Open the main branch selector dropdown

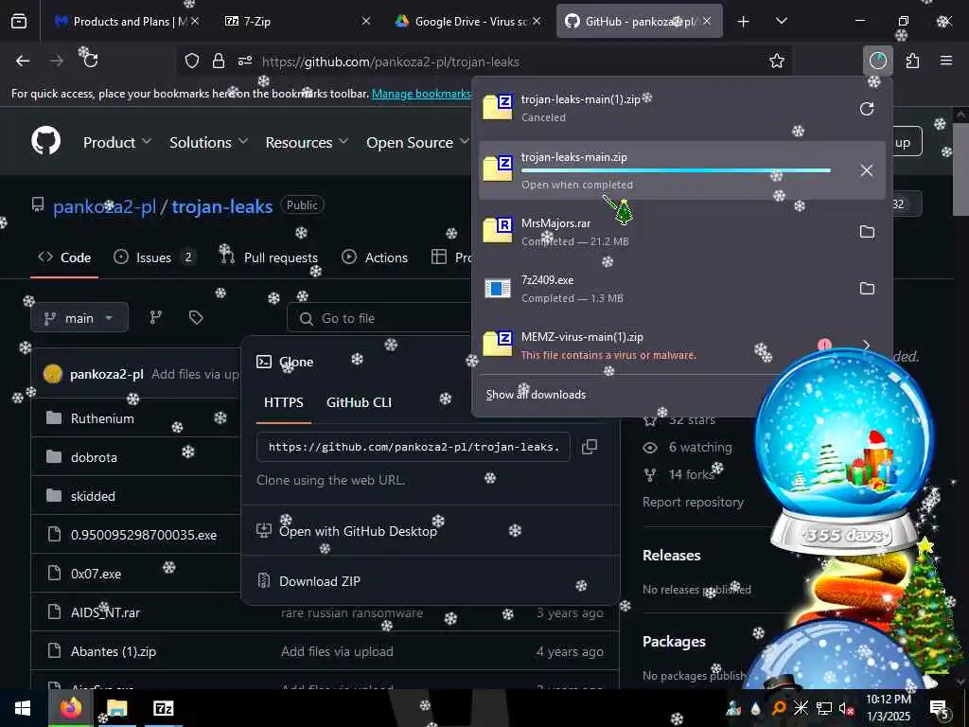(x=79, y=318)
